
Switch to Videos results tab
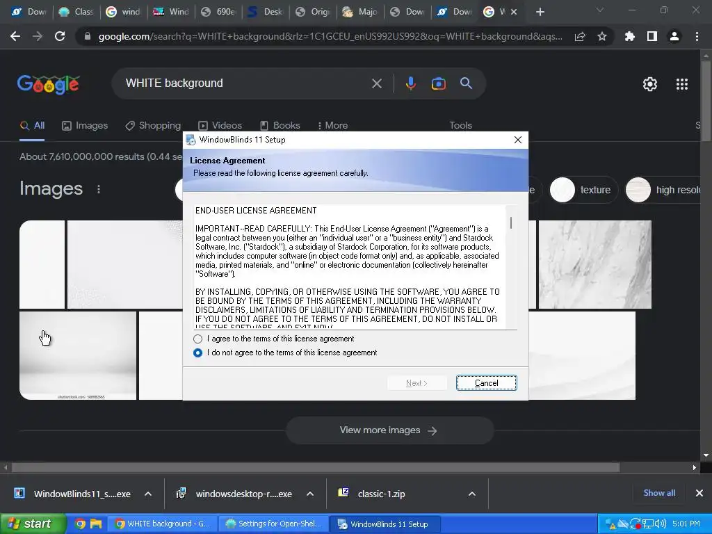click(x=220, y=125)
